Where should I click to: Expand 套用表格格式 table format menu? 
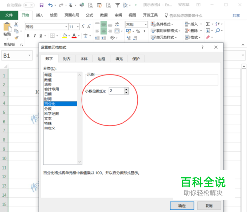click(165, 31)
